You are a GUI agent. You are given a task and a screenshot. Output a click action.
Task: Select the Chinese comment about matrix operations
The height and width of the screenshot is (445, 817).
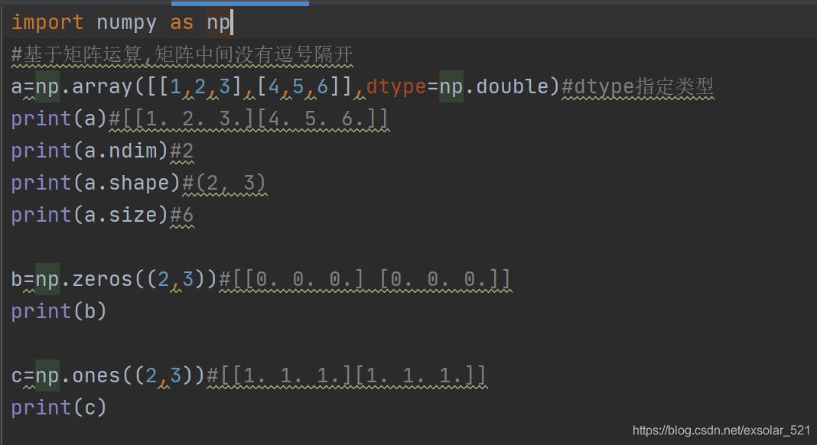[x=182, y=55]
